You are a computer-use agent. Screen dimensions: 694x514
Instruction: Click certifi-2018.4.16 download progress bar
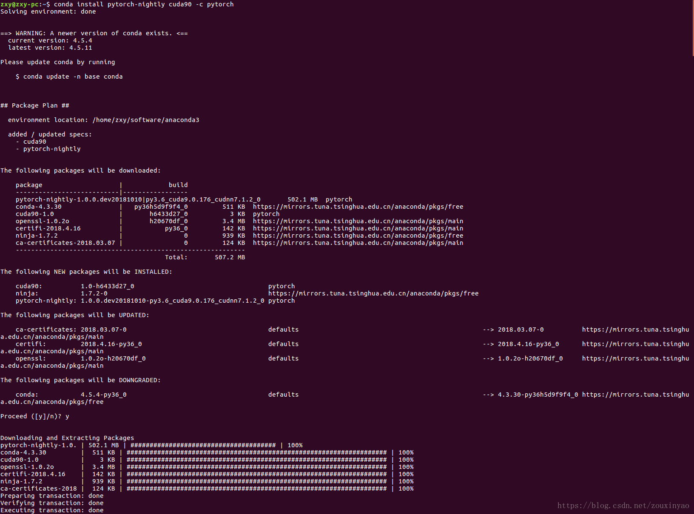(x=257, y=474)
